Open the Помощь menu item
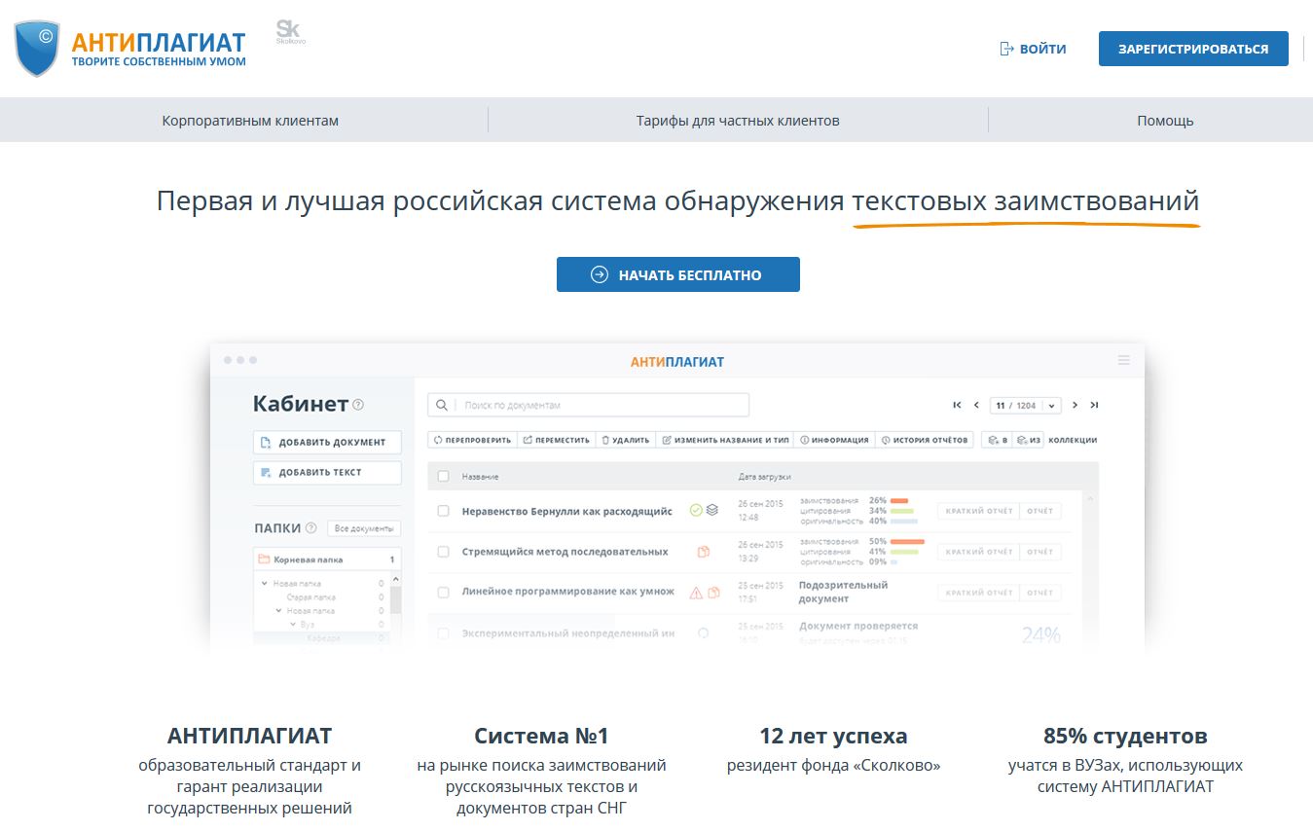Viewport: 1313px width, 831px height. coord(1165,121)
